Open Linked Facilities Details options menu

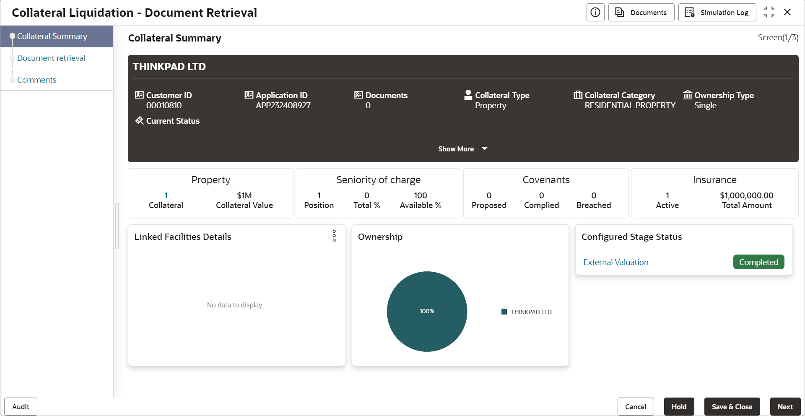(x=334, y=236)
